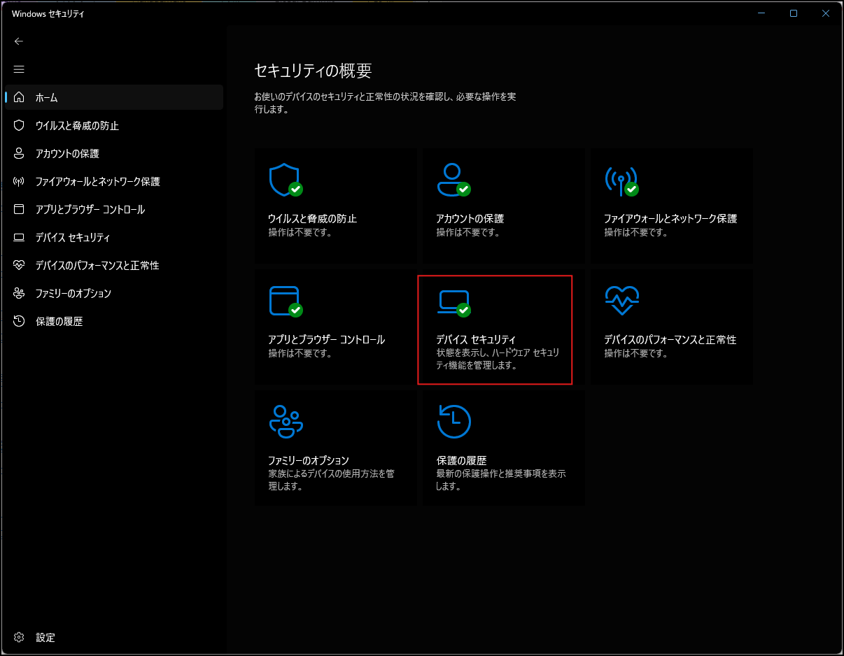Click 操作は不要です under ウイルスと脅威の防止 card
The height and width of the screenshot is (656, 844).
pyautogui.click(x=300, y=232)
